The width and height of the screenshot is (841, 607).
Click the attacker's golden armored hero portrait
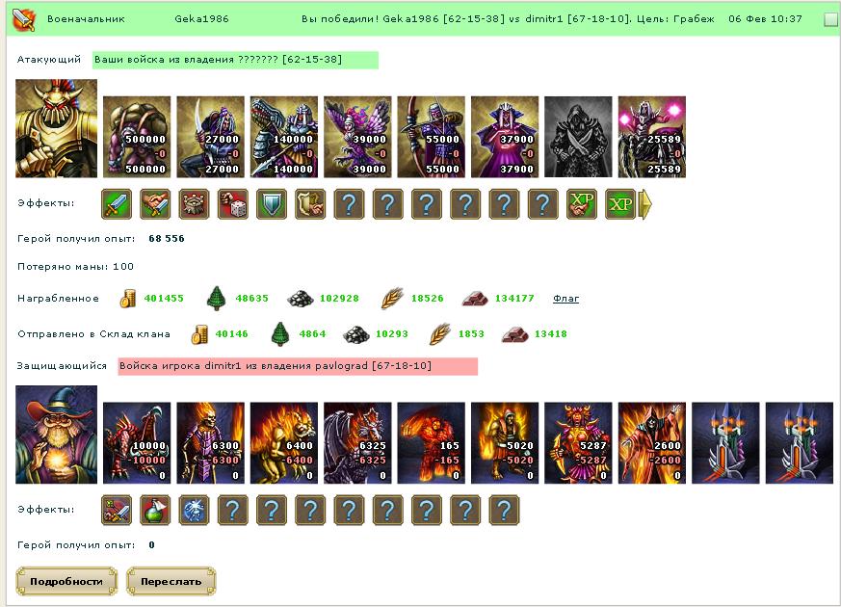[x=56, y=129]
